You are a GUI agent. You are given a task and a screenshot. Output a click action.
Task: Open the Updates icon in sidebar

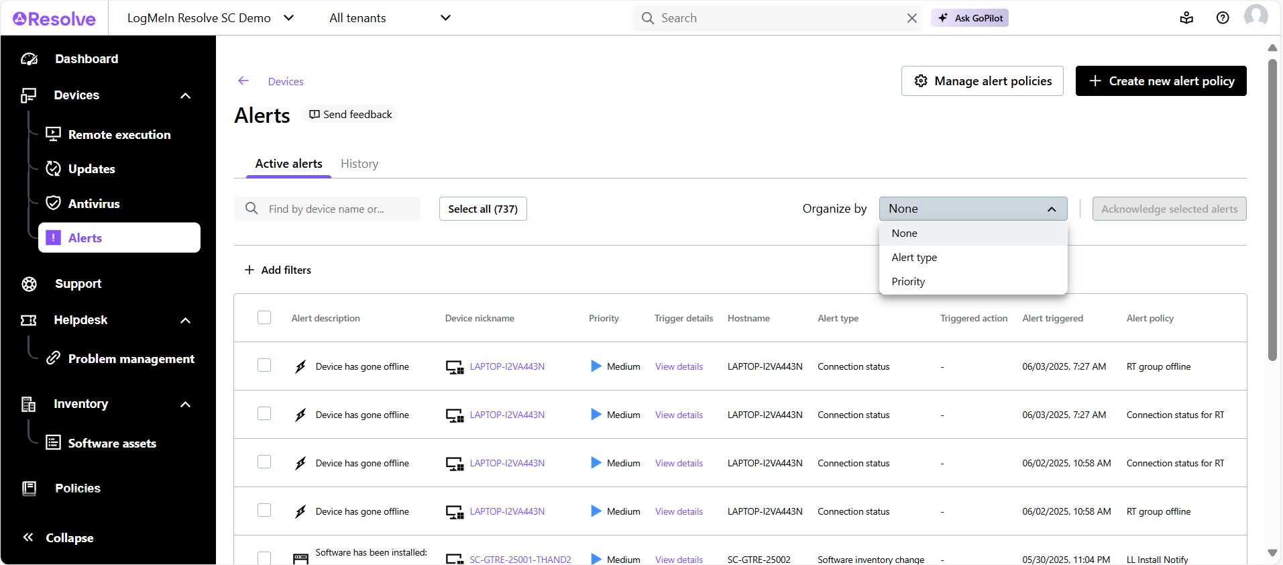tap(53, 168)
